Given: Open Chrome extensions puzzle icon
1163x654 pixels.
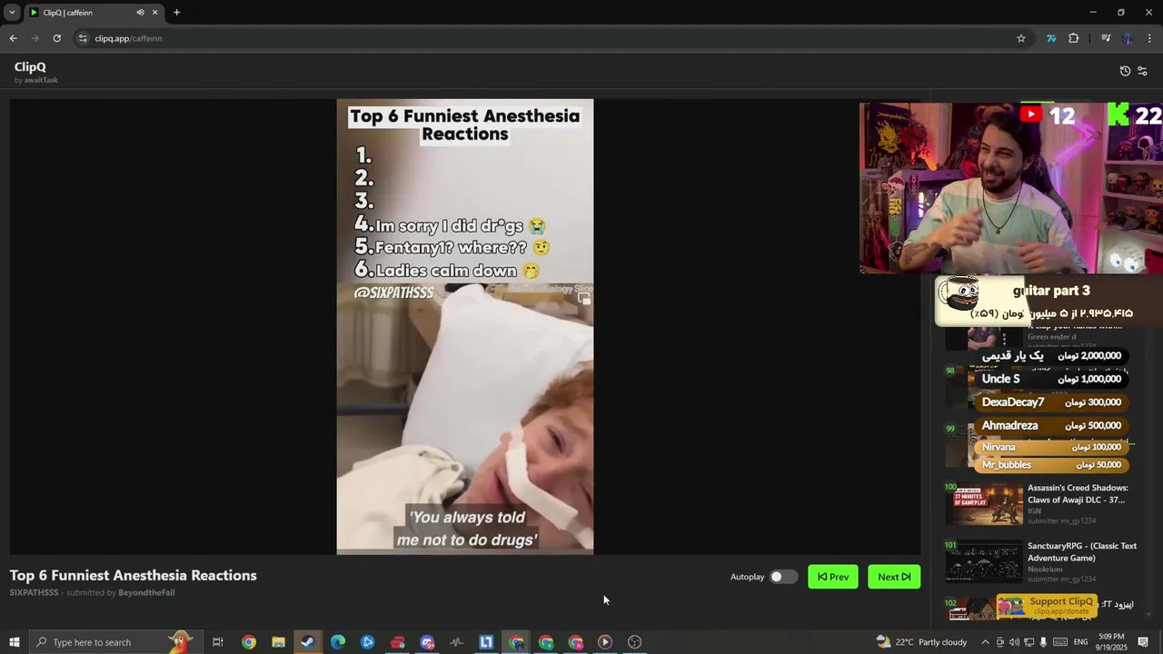Looking at the screenshot, I should tap(1074, 38).
